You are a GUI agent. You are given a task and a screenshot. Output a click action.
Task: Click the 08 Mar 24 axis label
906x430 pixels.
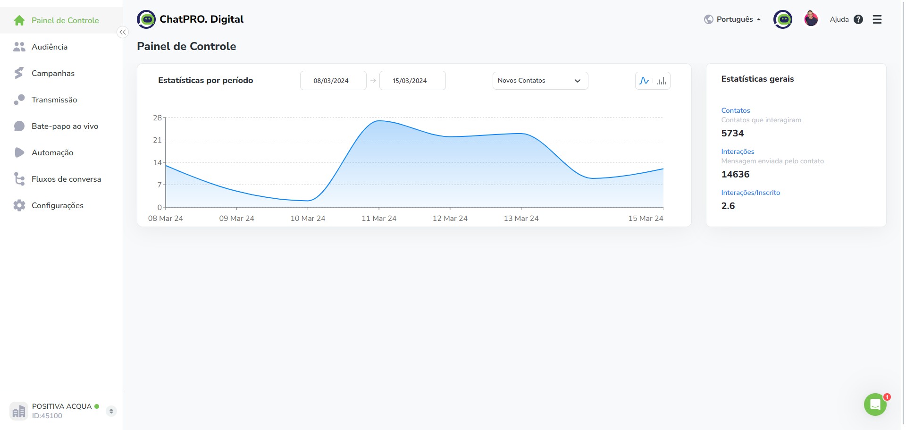pyautogui.click(x=166, y=219)
